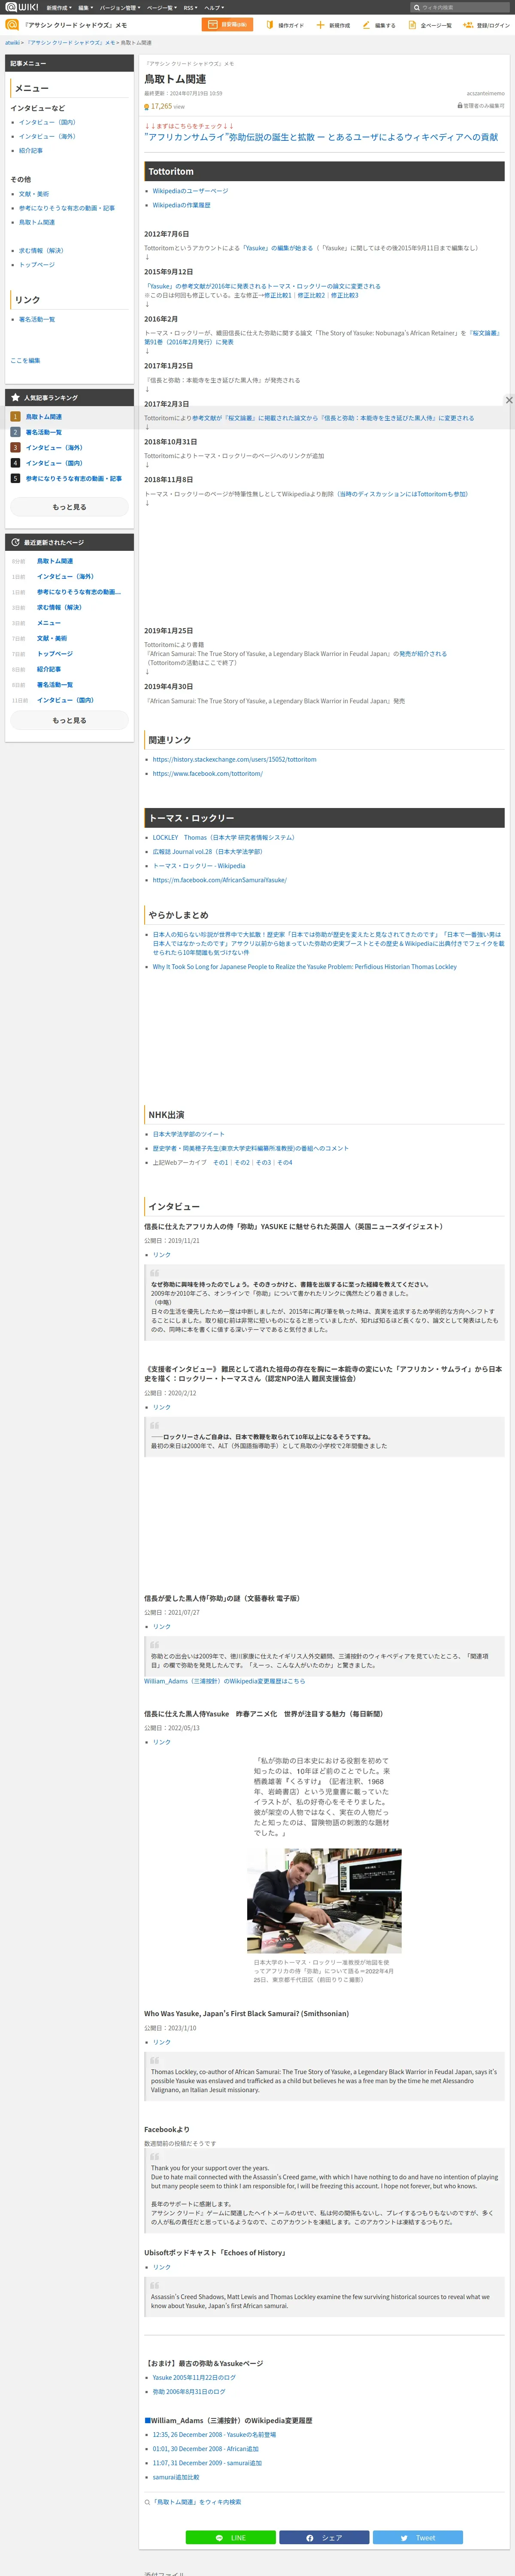Expand the ページ一覧 dropdown menu
Screen dimensions: 515x2576
(161, 8)
